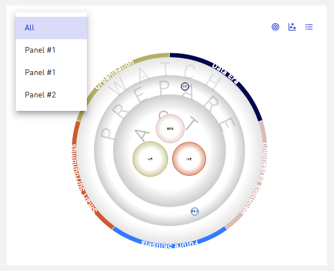Click the small CO marker
The width and height of the screenshot is (334, 271).
[185, 86]
